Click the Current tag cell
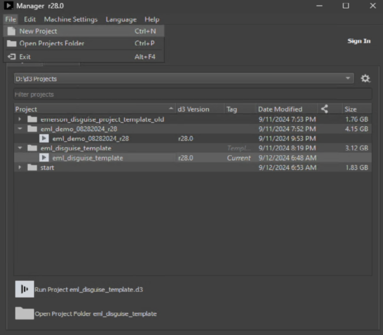 [239, 158]
